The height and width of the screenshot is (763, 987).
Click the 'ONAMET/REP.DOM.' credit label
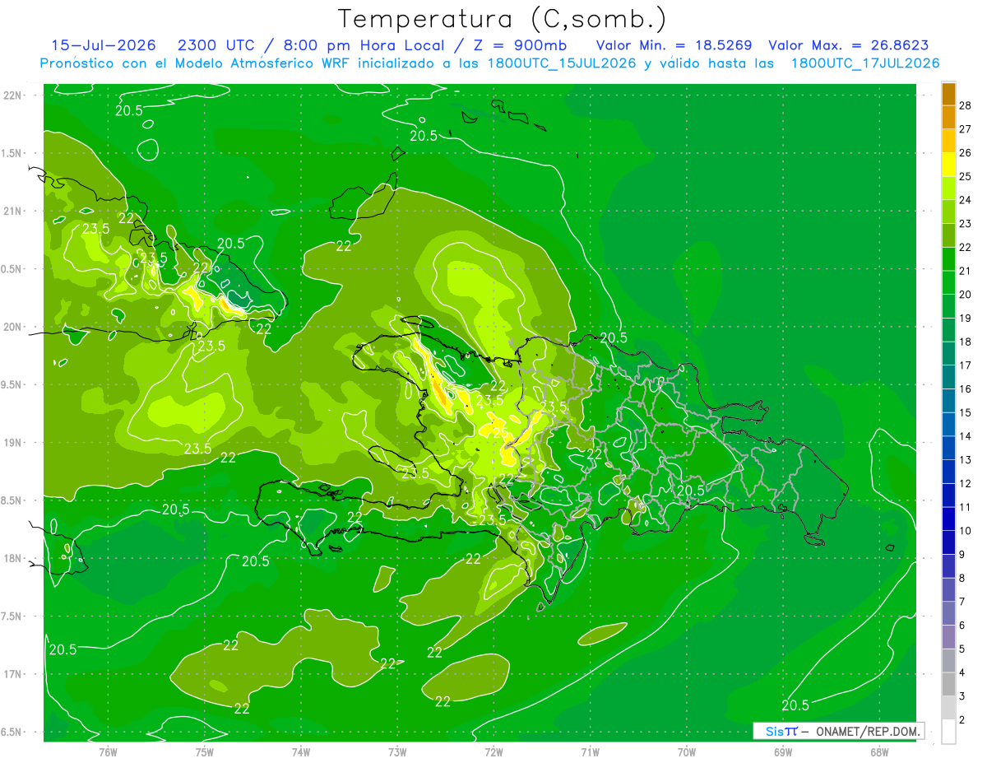pos(867,731)
